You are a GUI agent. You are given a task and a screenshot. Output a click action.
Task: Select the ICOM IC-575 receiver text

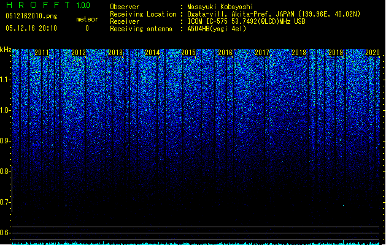pos(247,21)
